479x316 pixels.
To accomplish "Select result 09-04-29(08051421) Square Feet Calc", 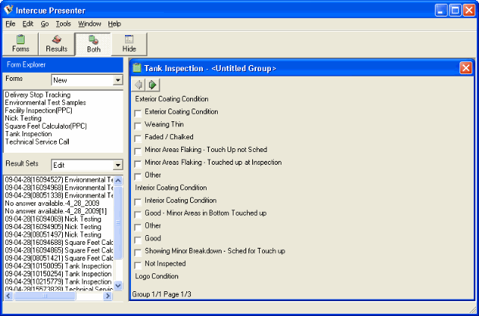I will pos(58,258).
